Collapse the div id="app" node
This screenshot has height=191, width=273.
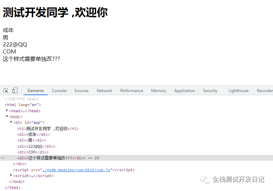[11, 122]
